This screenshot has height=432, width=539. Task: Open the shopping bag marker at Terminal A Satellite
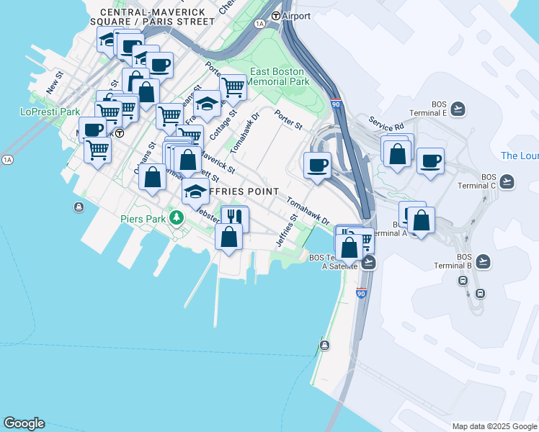[x=349, y=248]
